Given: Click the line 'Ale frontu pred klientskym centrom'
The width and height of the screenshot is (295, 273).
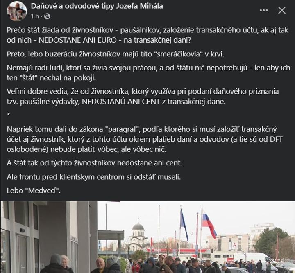Looking at the screenshot, I should click(x=94, y=177).
